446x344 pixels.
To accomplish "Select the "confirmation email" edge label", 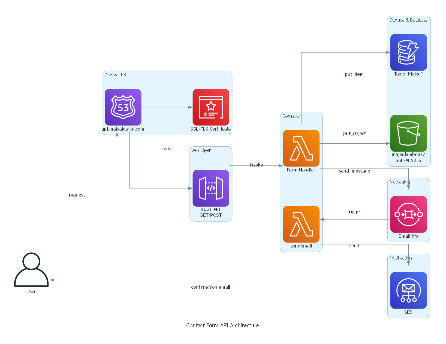I will [210, 287].
